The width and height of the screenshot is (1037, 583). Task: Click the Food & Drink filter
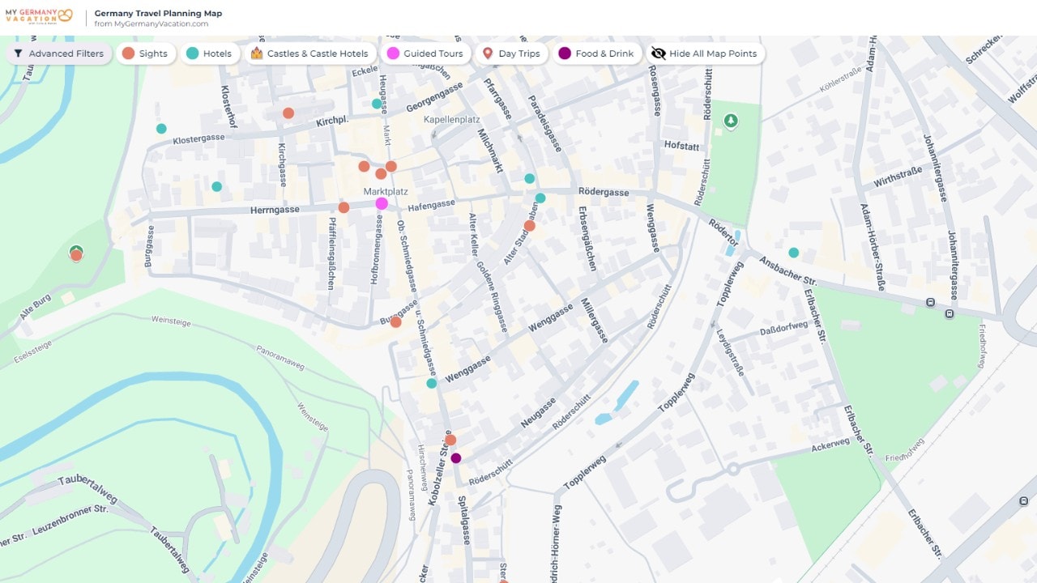tap(596, 53)
